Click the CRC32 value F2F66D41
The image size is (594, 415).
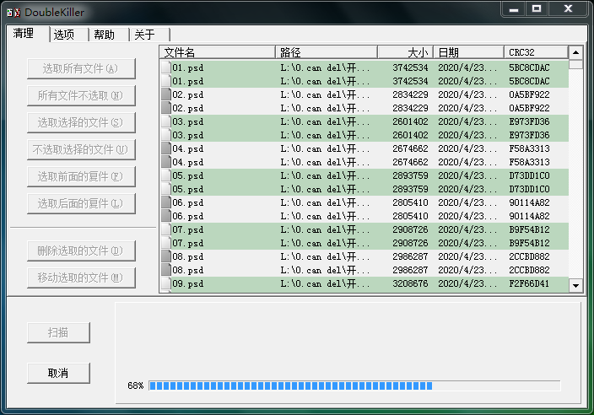pyautogui.click(x=529, y=283)
